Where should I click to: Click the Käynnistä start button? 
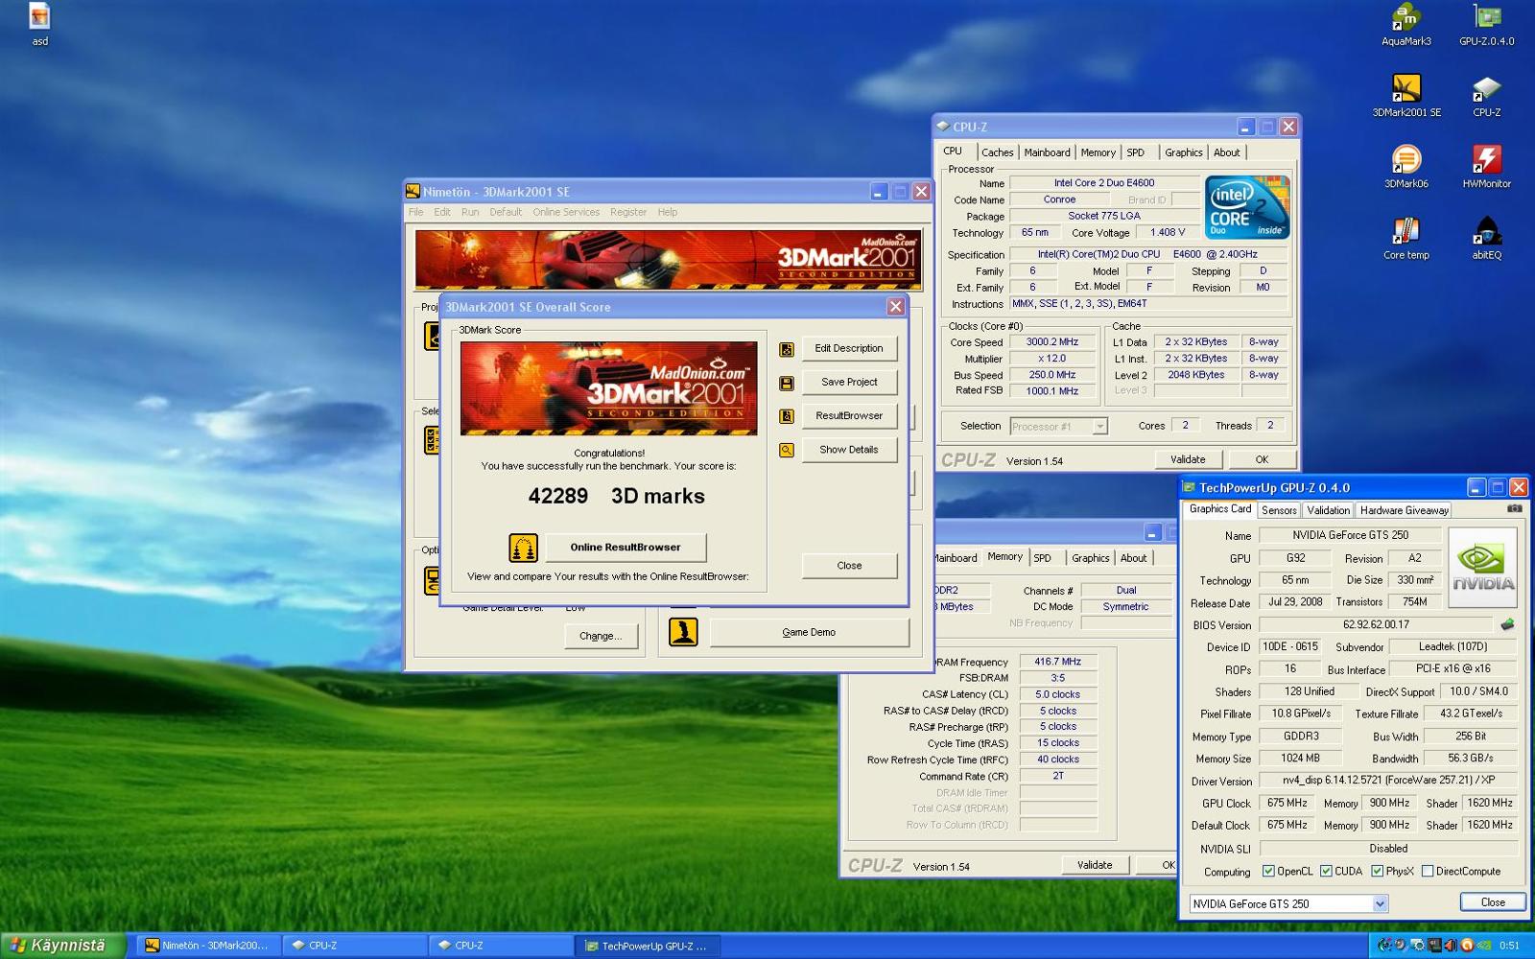click(x=63, y=946)
